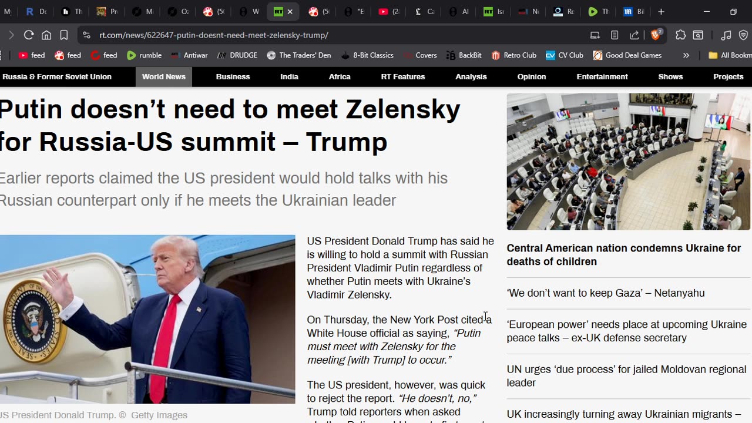Open the site info icon before the URL
The height and width of the screenshot is (423, 752).
coord(86,35)
